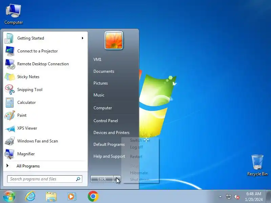Expand the Getting Started submenu arrow

pos(83,38)
